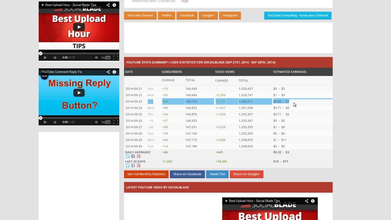Click the +1,352 last 30 days subscribers
391x220 pixels.
click(x=167, y=161)
